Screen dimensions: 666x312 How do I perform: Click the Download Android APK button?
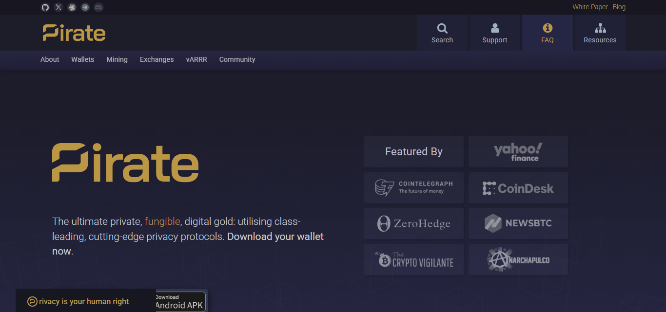click(x=180, y=301)
